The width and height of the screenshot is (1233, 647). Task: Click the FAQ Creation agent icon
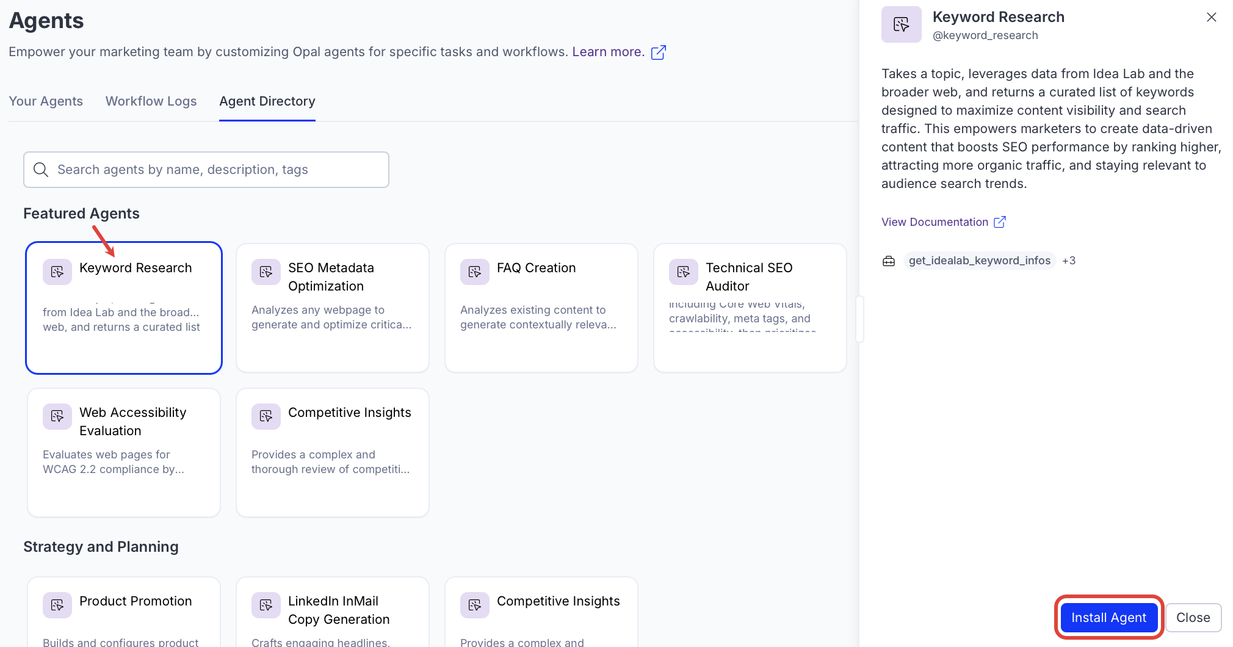tap(475, 272)
